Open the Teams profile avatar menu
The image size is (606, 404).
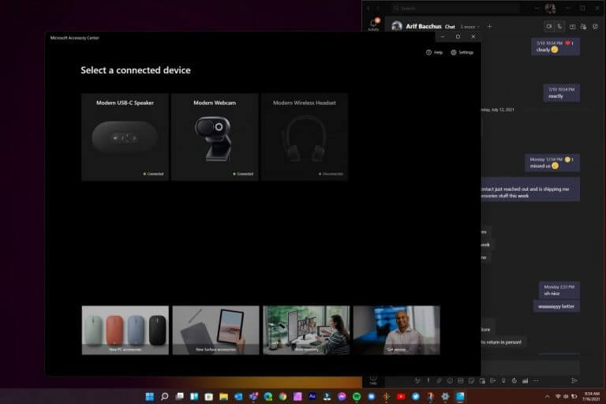coord(550,8)
